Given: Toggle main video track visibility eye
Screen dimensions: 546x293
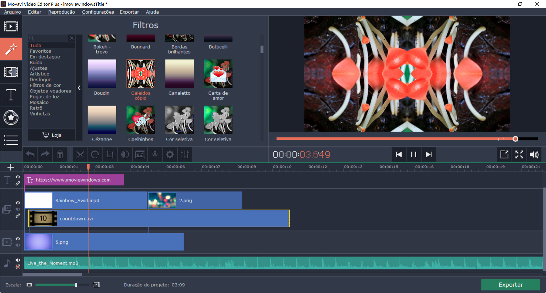Looking at the screenshot, I should [18, 239].
